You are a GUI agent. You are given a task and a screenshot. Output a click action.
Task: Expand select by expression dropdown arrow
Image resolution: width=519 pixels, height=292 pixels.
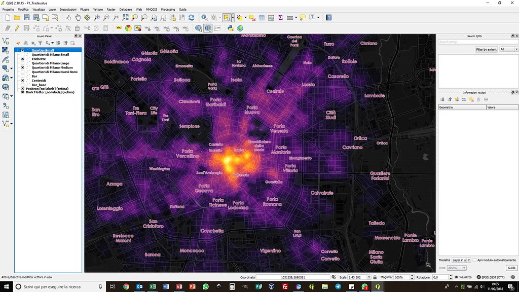click(x=245, y=18)
